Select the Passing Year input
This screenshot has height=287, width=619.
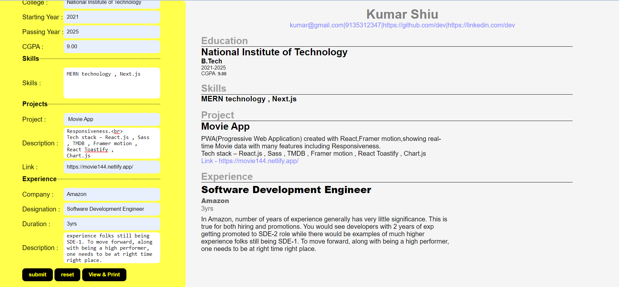(x=112, y=32)
